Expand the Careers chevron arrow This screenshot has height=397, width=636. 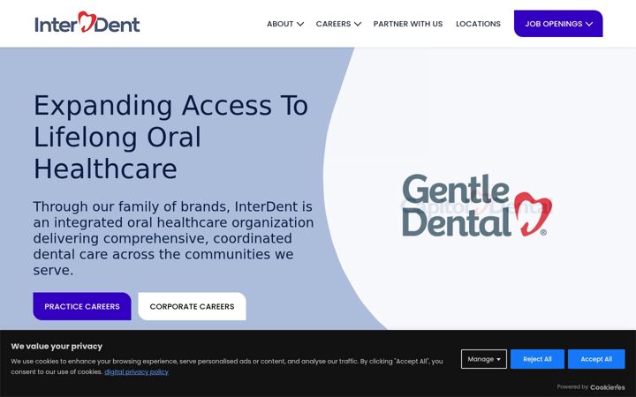pyautogui.click(x=358, y=24)
